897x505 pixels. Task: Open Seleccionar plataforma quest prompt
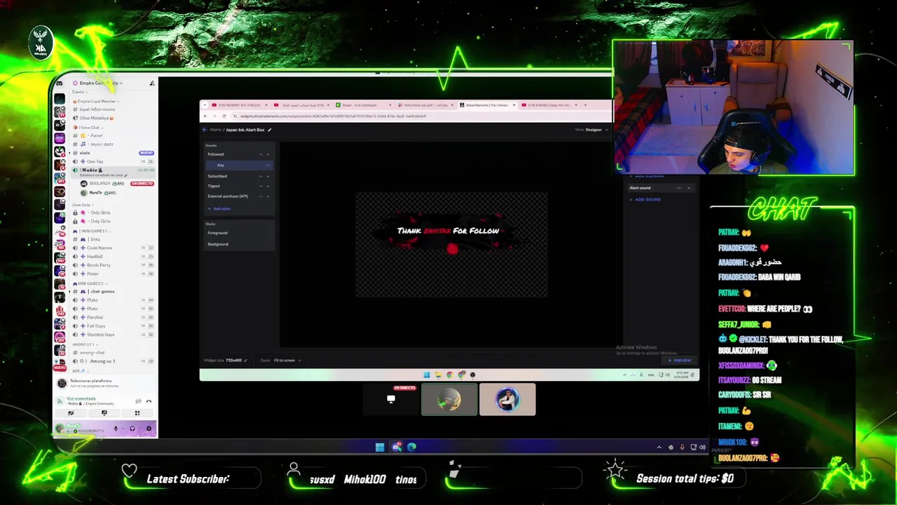point(105,384)
